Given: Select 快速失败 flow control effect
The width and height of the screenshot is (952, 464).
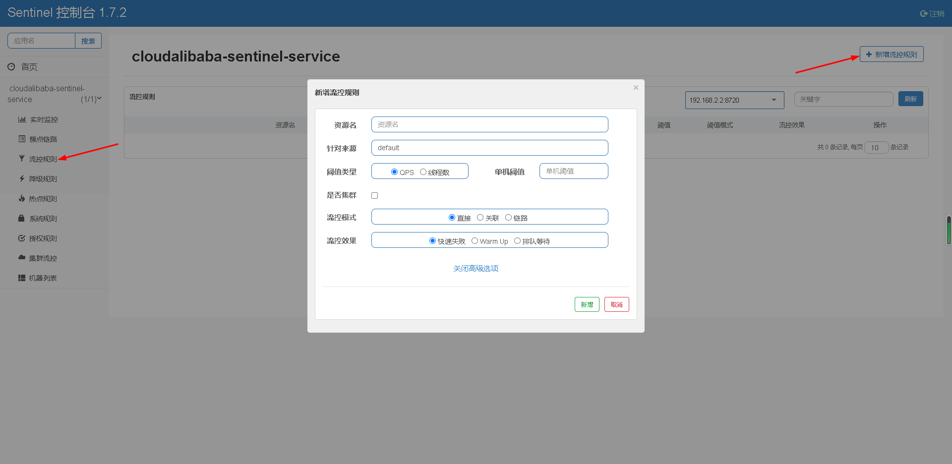Looking at the screenshot, I should pos(432,241).
